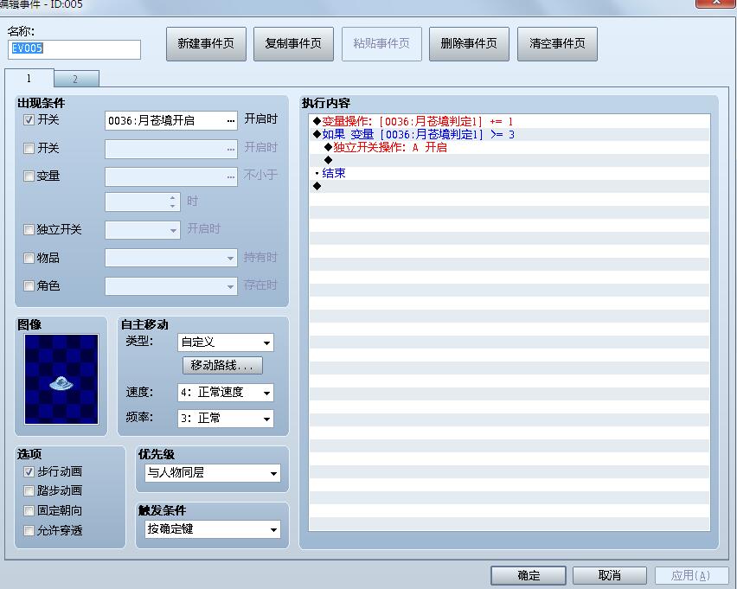The width and height of the screenshot is (737, 589).
Task: Enable the 物品 condition checkbox
Action: tap(29, 258)
